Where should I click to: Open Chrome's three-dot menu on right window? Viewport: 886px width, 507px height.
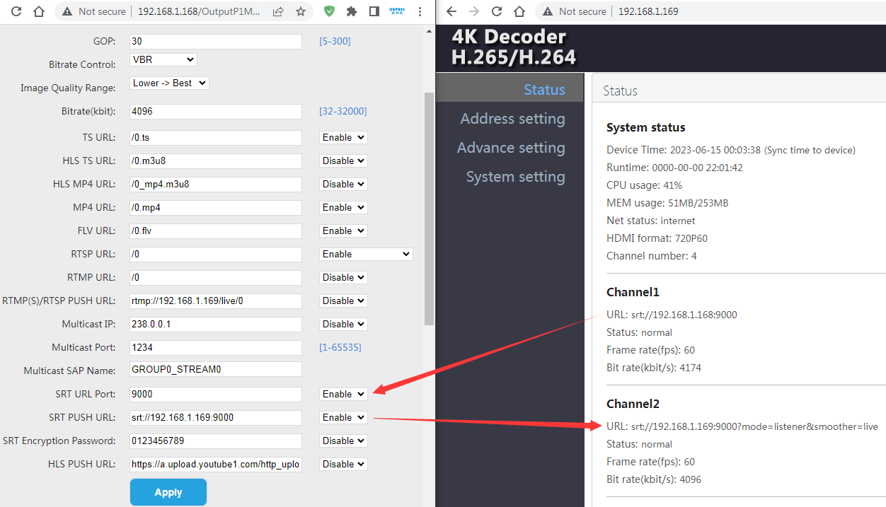click(420, 11)
